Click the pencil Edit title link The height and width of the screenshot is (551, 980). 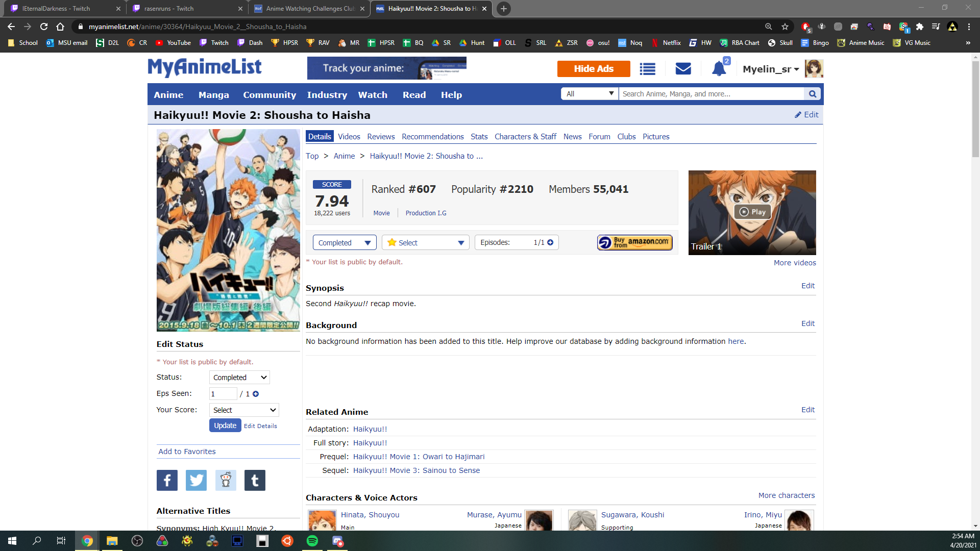click(x=806, y=115)
